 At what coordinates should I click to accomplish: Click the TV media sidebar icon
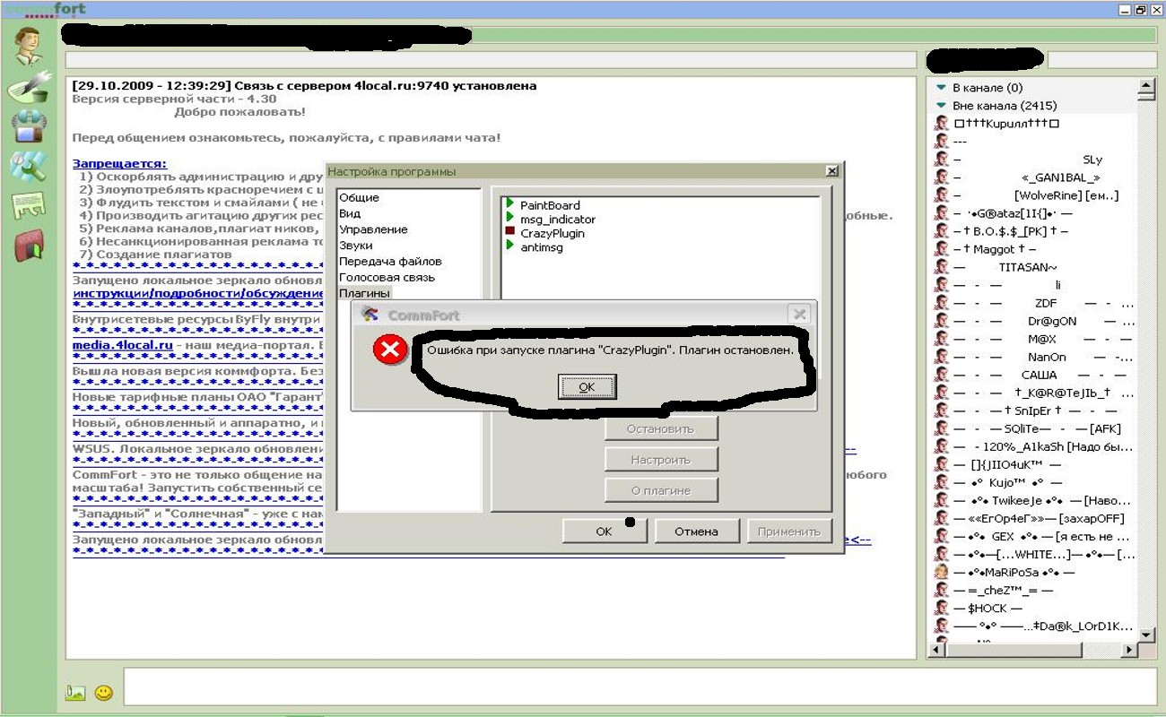tap(29, 127)
